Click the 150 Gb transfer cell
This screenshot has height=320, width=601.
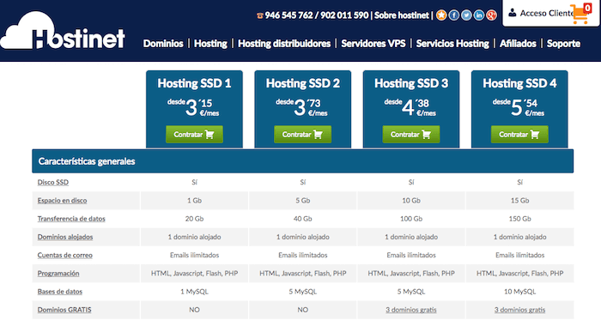[x=519, y=219]
